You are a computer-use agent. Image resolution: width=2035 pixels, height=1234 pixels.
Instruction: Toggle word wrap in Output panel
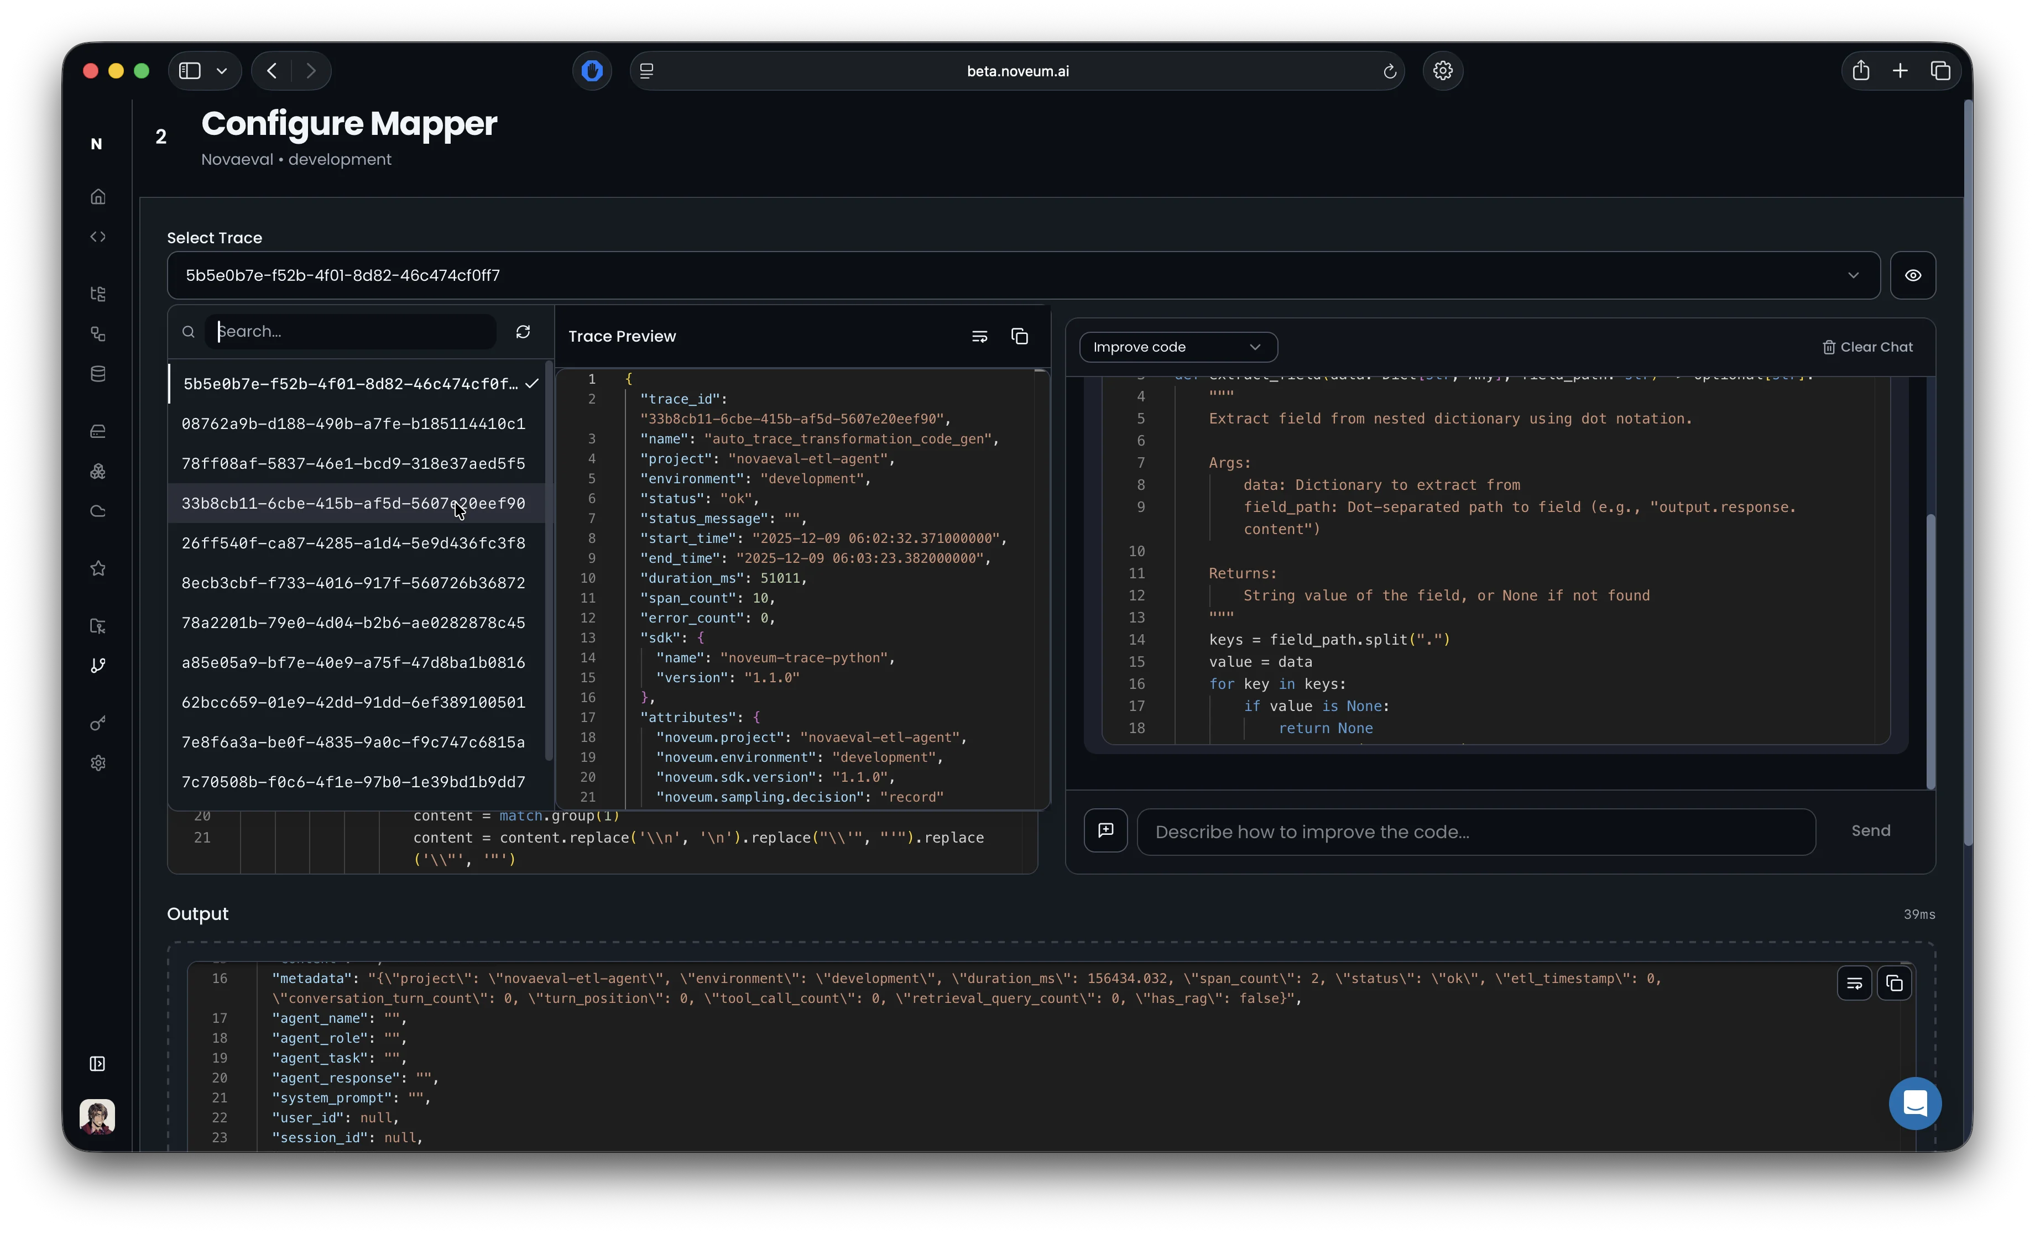[1854, 983]
